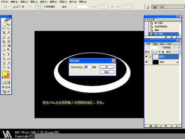Switch to Quick Mask mode
The width and height of the screenshot is (185, 139).
8,82
